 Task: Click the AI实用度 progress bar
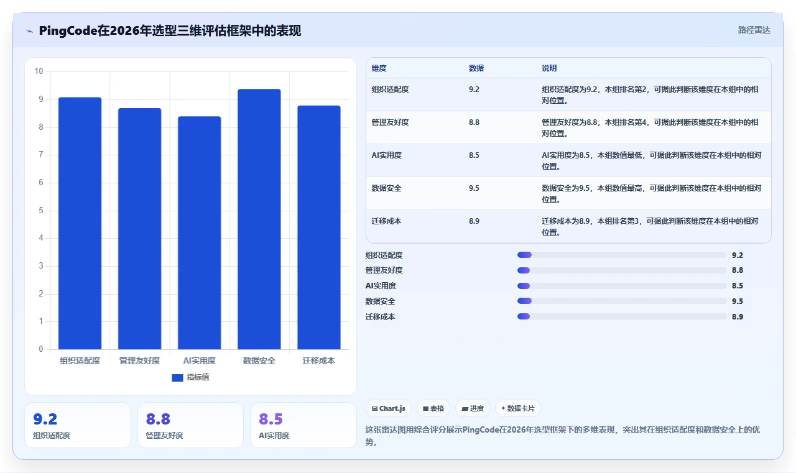tap(622, 286)
